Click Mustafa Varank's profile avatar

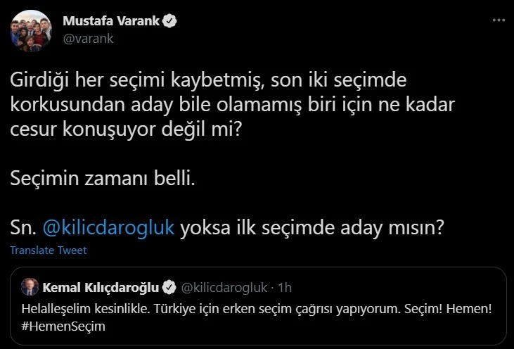[30, 31]
